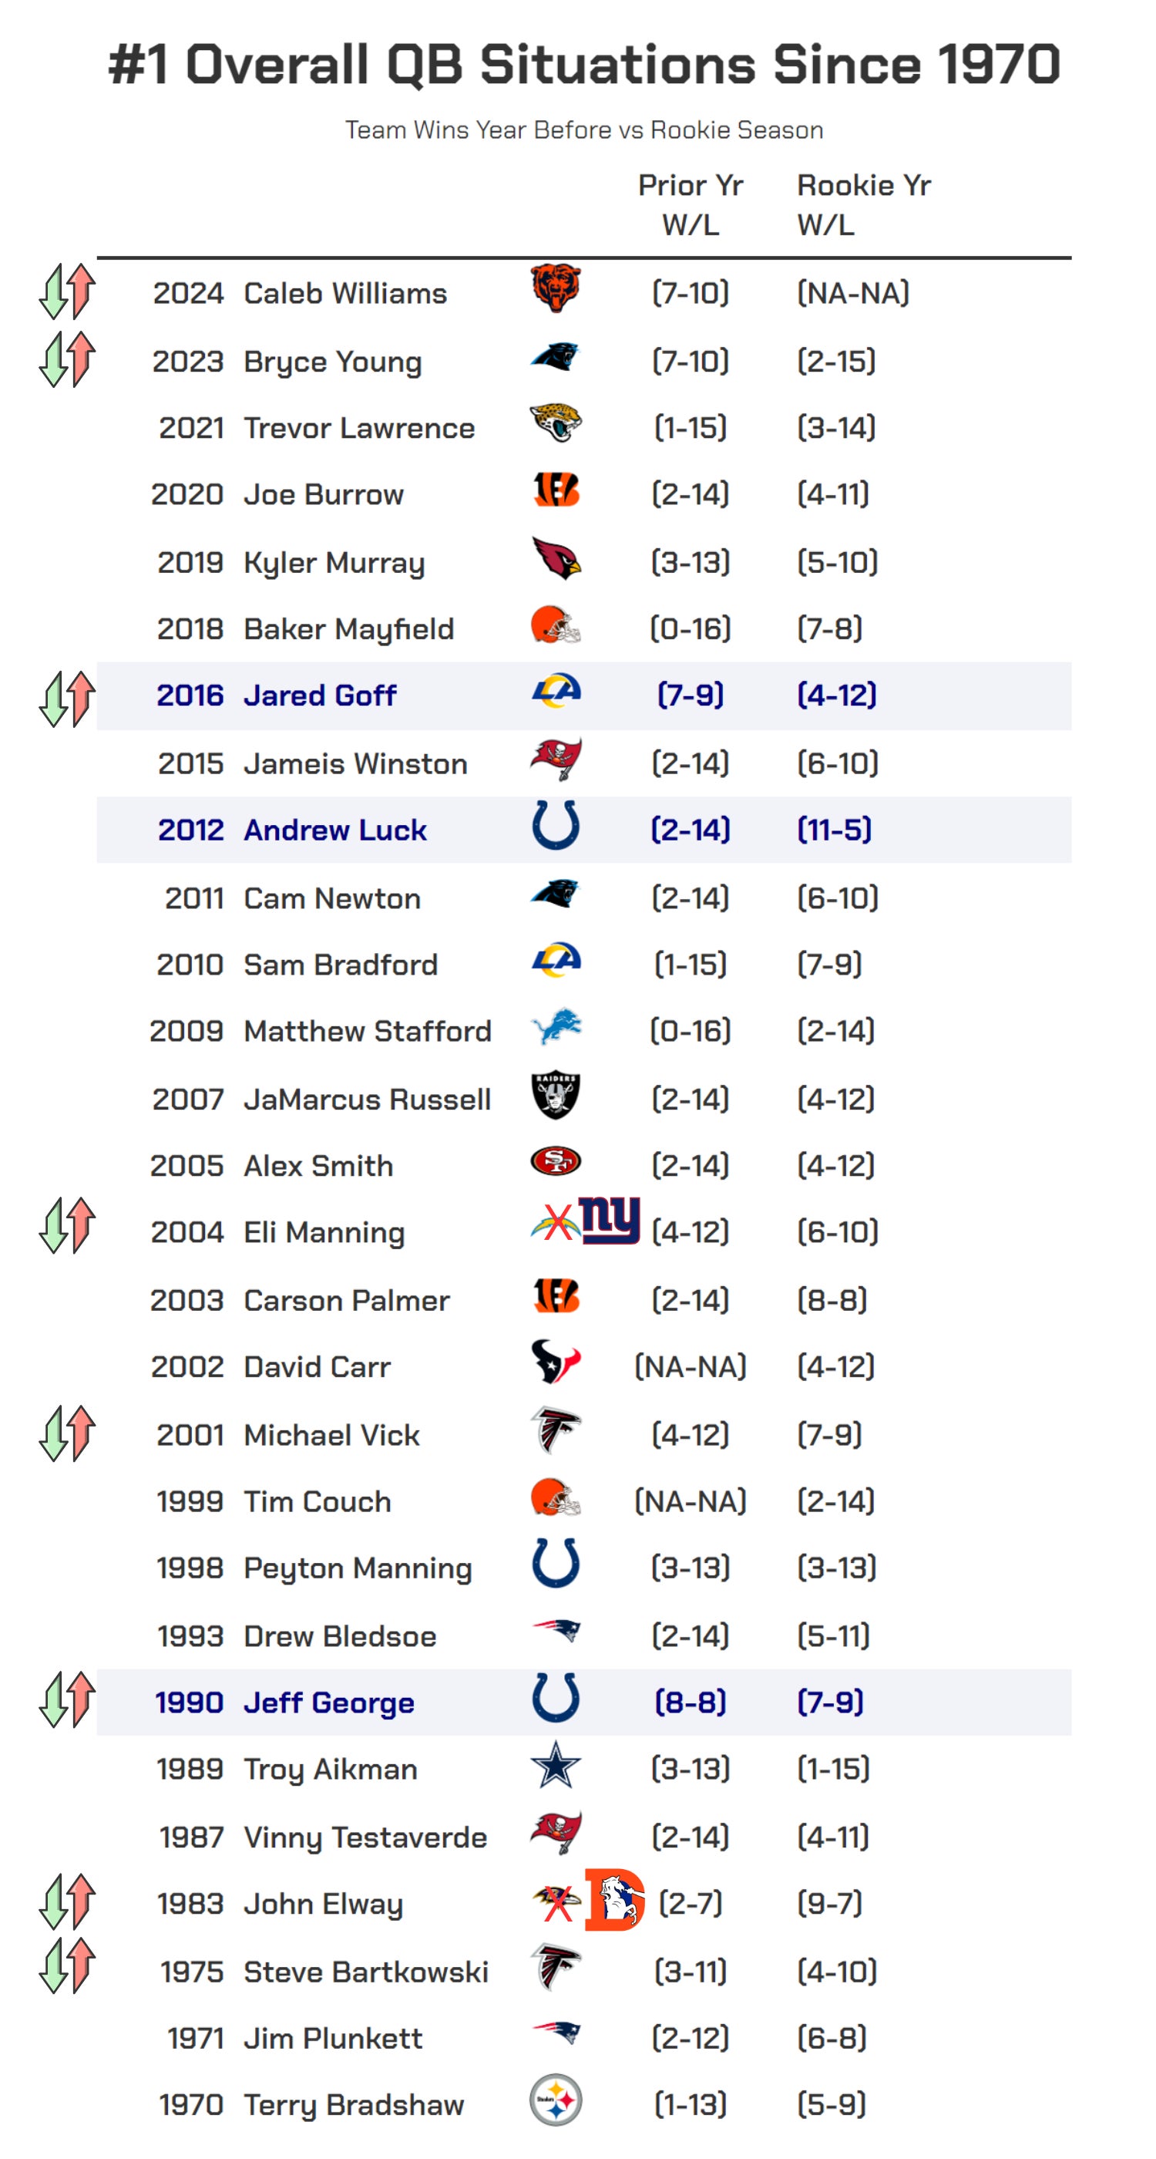
Task: Click the Broncos 'D' logo next to John Elway
Action: (x=615, y=1899)
